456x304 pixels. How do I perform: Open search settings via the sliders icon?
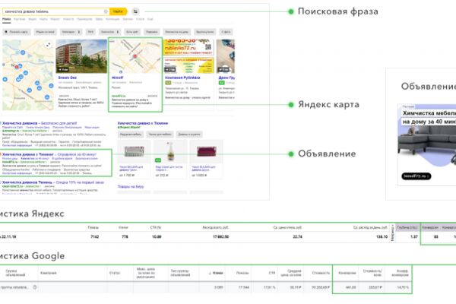click(x=135, y=11)
